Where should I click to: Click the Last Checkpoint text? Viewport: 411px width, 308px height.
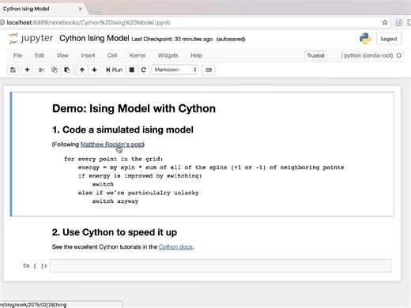[x=172, y=39]
